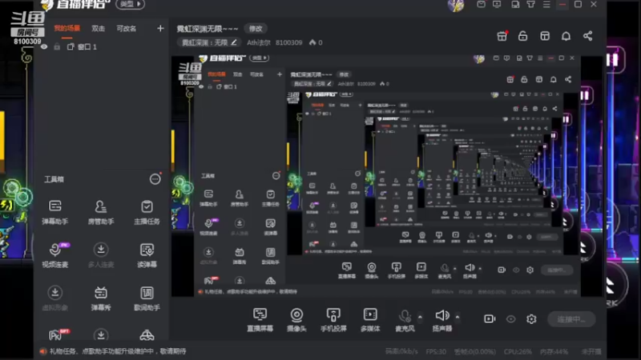Open the 主播任务 tool
The image size is (641, 360).
click(147, 212)
